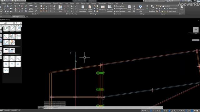The width and height of the screenshot is (200, 112).
Task: Click Drawing Processes button
Action: 120,9
